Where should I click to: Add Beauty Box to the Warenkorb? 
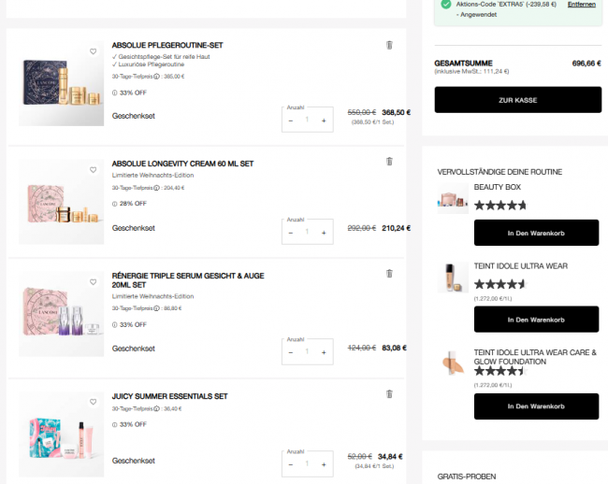536,233
